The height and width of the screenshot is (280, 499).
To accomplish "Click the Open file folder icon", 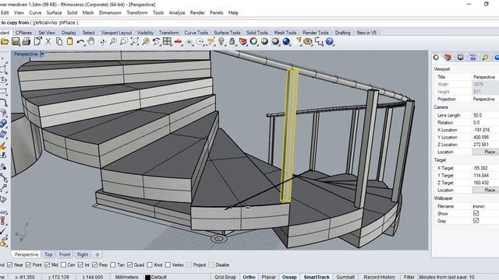I will (5, 41).
